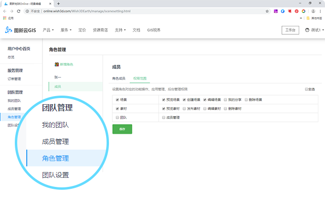The height and width of the screenshot is (217, 325).
Task: Check the 成员管理 permission checkbox
Action: [x=164, y=117]
